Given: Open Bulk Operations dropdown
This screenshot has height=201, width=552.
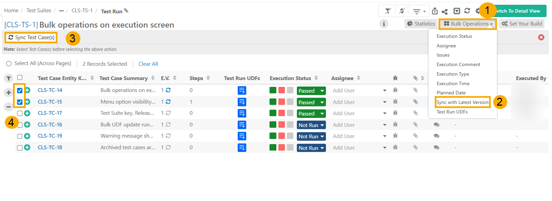Looking at the screenshot, I should pos(468,24).
